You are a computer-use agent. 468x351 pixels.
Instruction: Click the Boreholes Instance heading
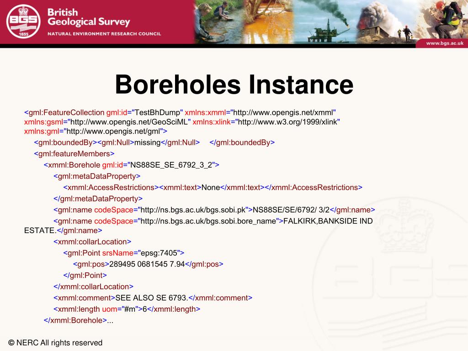pyautogui.click(x=234, y=85)
